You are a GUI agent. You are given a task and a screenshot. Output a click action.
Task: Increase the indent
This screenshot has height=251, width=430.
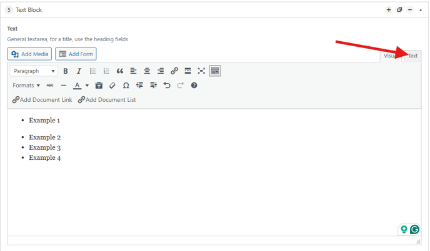point(153,86)
